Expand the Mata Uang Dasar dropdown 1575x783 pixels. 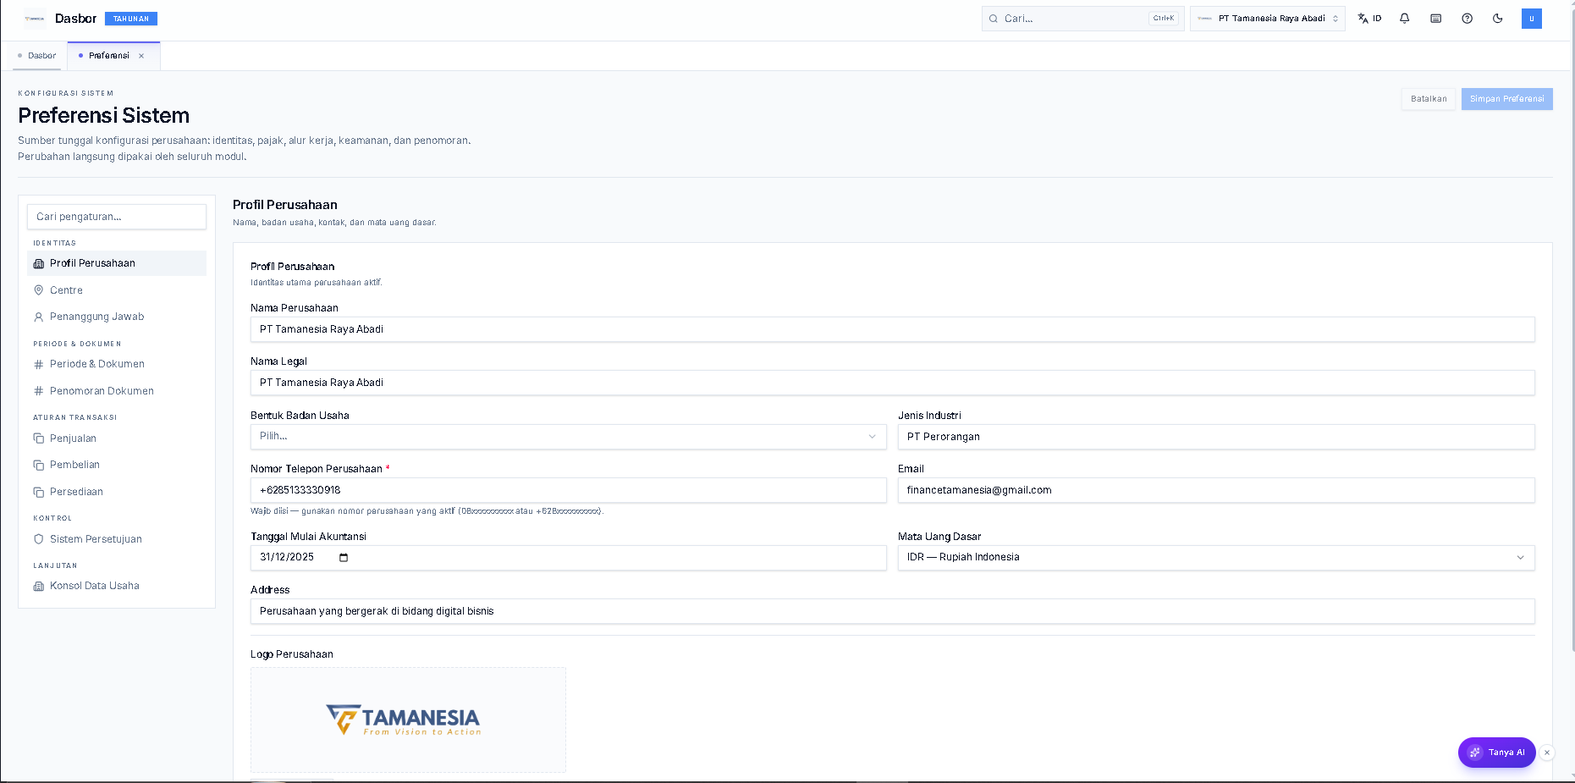pyautogui.click(x=1216, y=558)
